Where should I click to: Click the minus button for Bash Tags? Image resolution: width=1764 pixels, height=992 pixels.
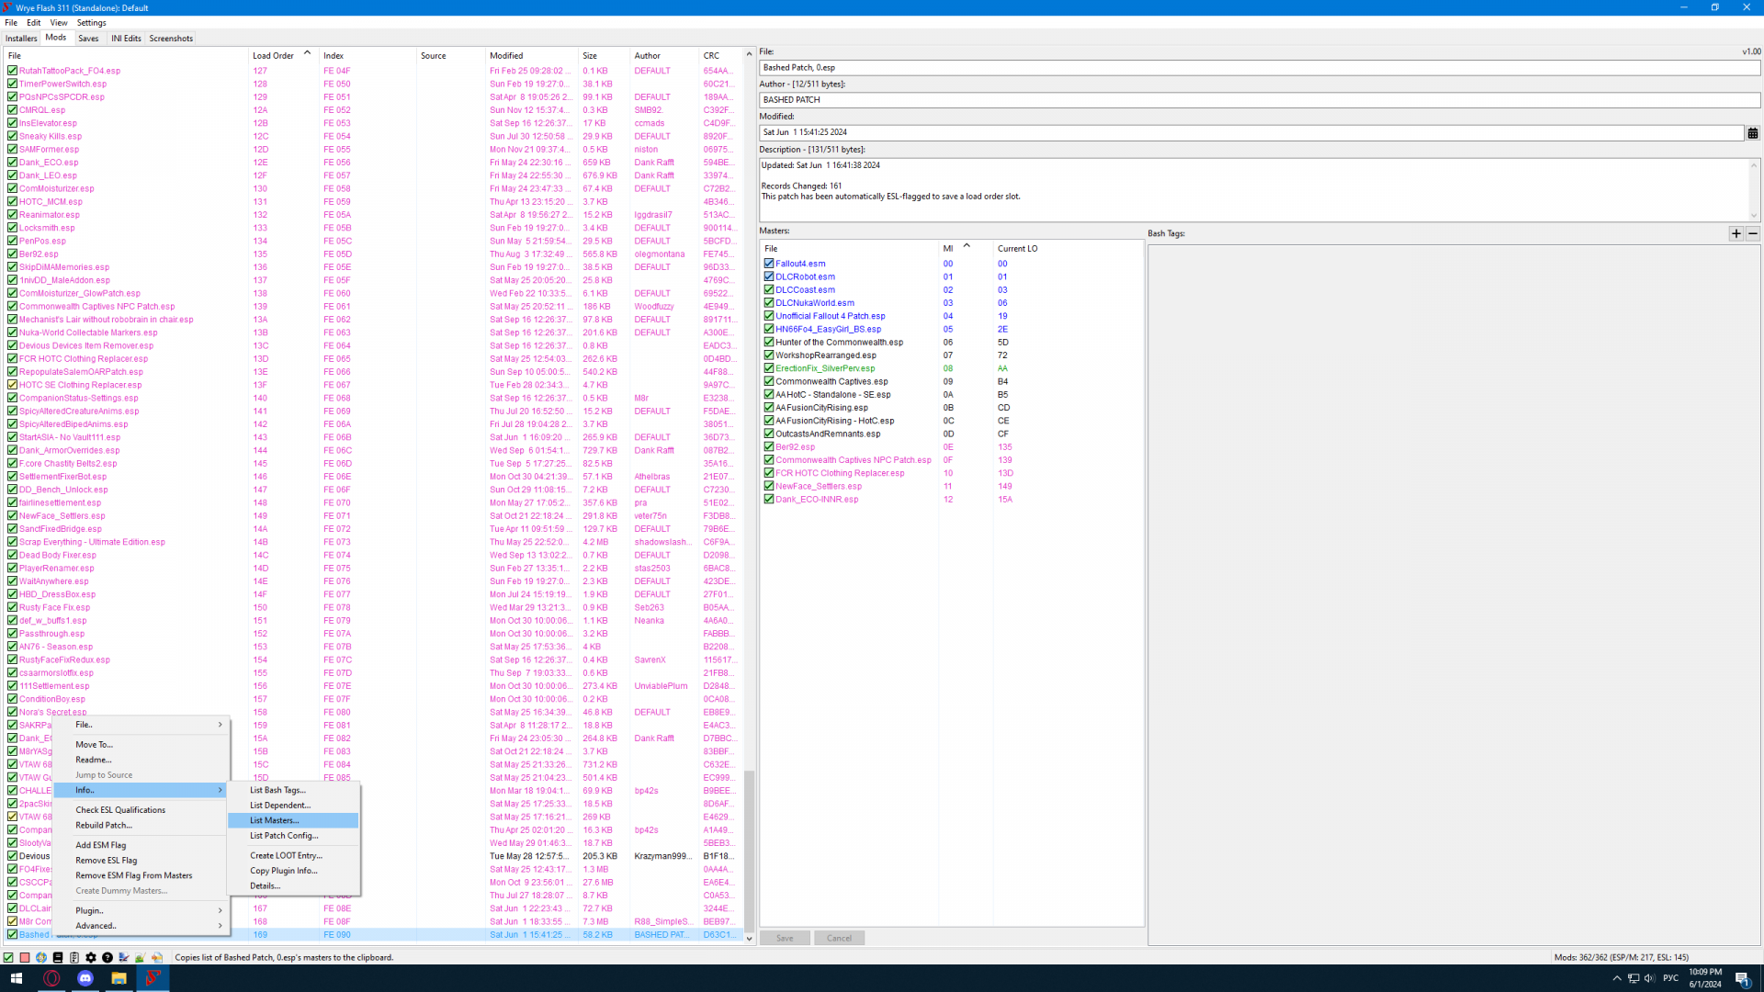click(x=1753, y=233)
